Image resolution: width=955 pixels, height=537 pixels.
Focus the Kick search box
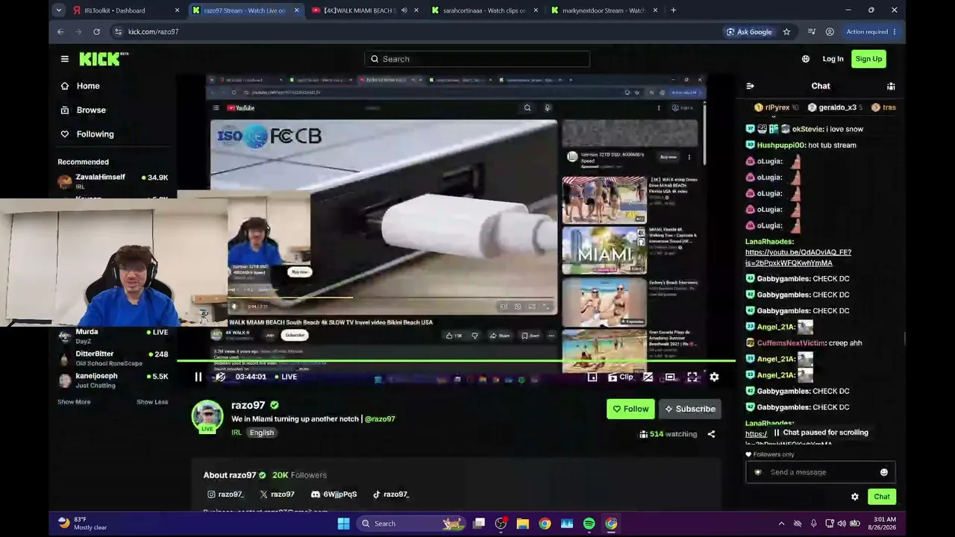[477, 59]
